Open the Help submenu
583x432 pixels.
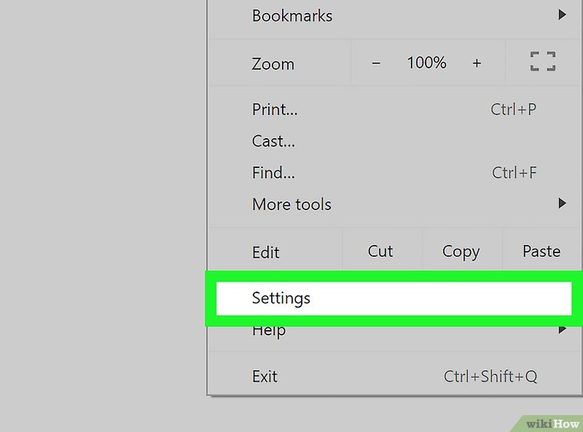[x=269, y=331]
